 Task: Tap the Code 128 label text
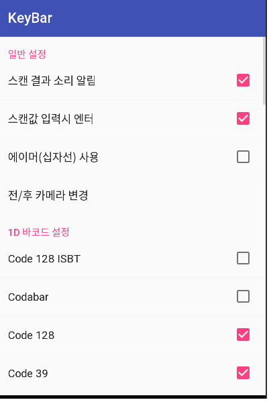click(32, 336)
